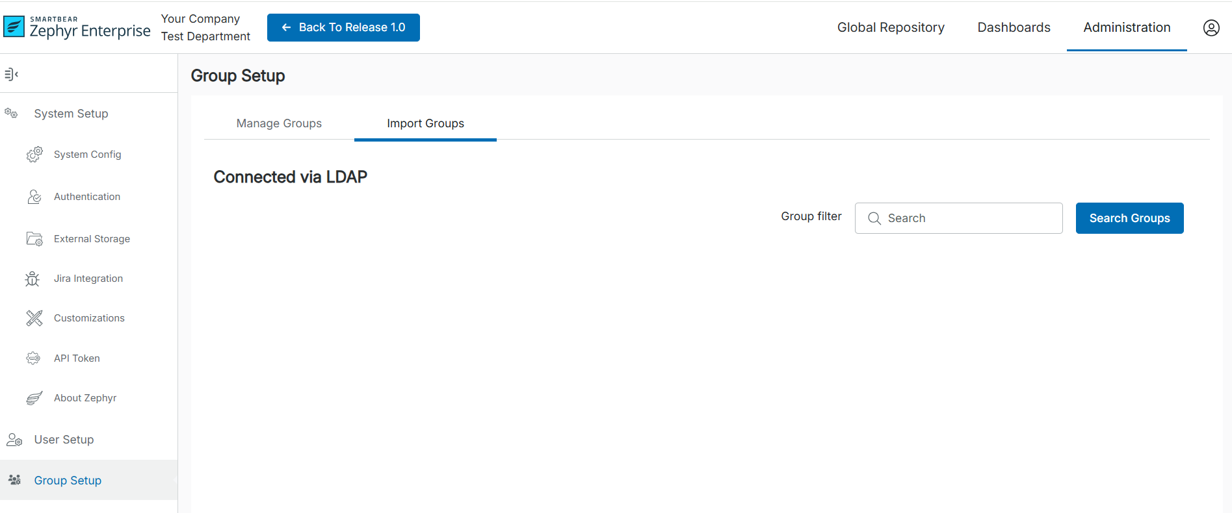Image resolution: width=1232 pixels, height=513 pixels.
Task: Click the Customizations tools icon
Action: pos(34,318)
